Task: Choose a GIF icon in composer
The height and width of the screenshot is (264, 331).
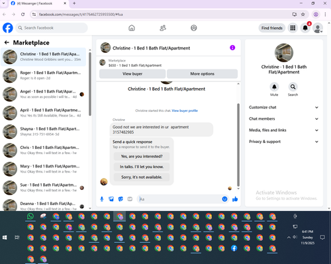Action: pos(130,199)
